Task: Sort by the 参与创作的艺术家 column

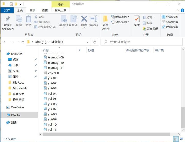Action: tap(138, 50)
